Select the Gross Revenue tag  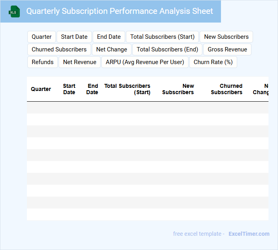(x=227, y=49)
